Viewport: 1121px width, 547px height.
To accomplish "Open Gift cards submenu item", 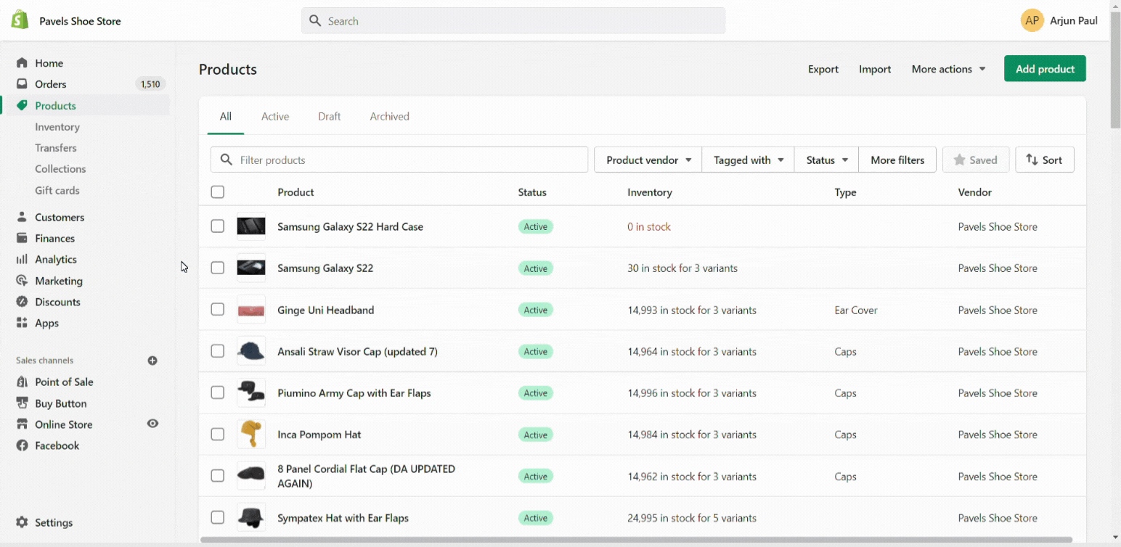I will (x=57, y=191).
